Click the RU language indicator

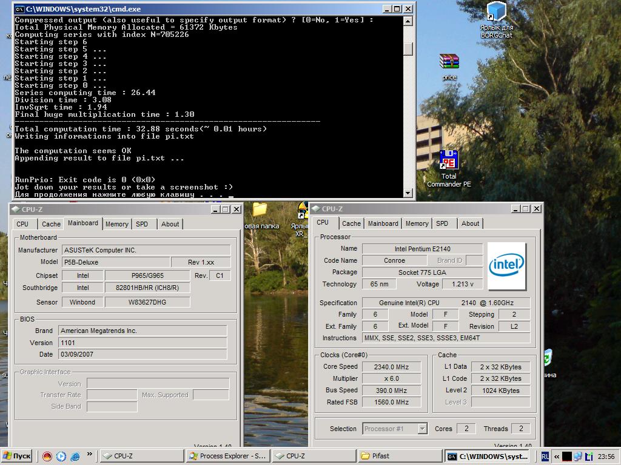(545, 457)
